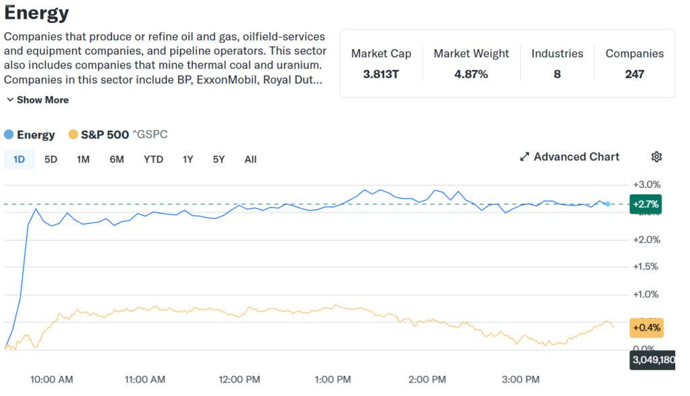This screenshot has height=396, width=690.
Task: Switch chart to 6M range
Action: 117,160
